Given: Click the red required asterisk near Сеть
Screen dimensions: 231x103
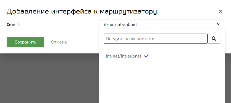Looking at the screenshot, I should [x=18, y=24].
